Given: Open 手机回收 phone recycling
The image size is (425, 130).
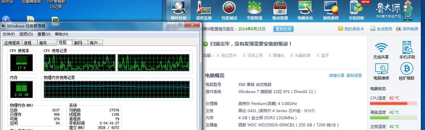Looking at the screenshot, I should point(356,11).
